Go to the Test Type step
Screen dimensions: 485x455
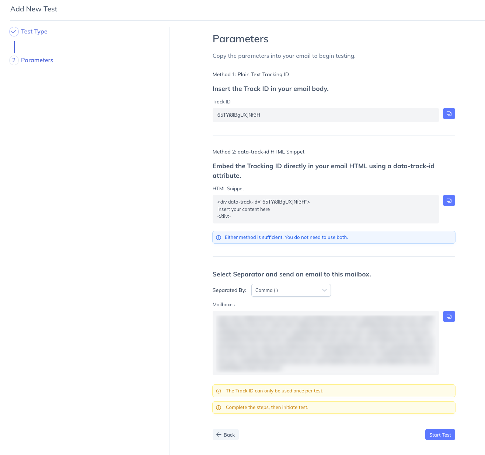34,32
